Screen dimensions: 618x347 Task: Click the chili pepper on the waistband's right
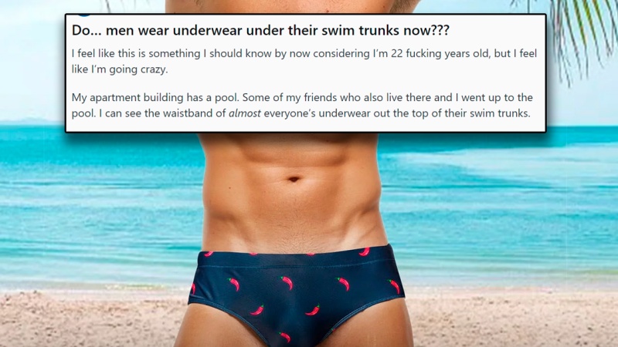[364, 251]
